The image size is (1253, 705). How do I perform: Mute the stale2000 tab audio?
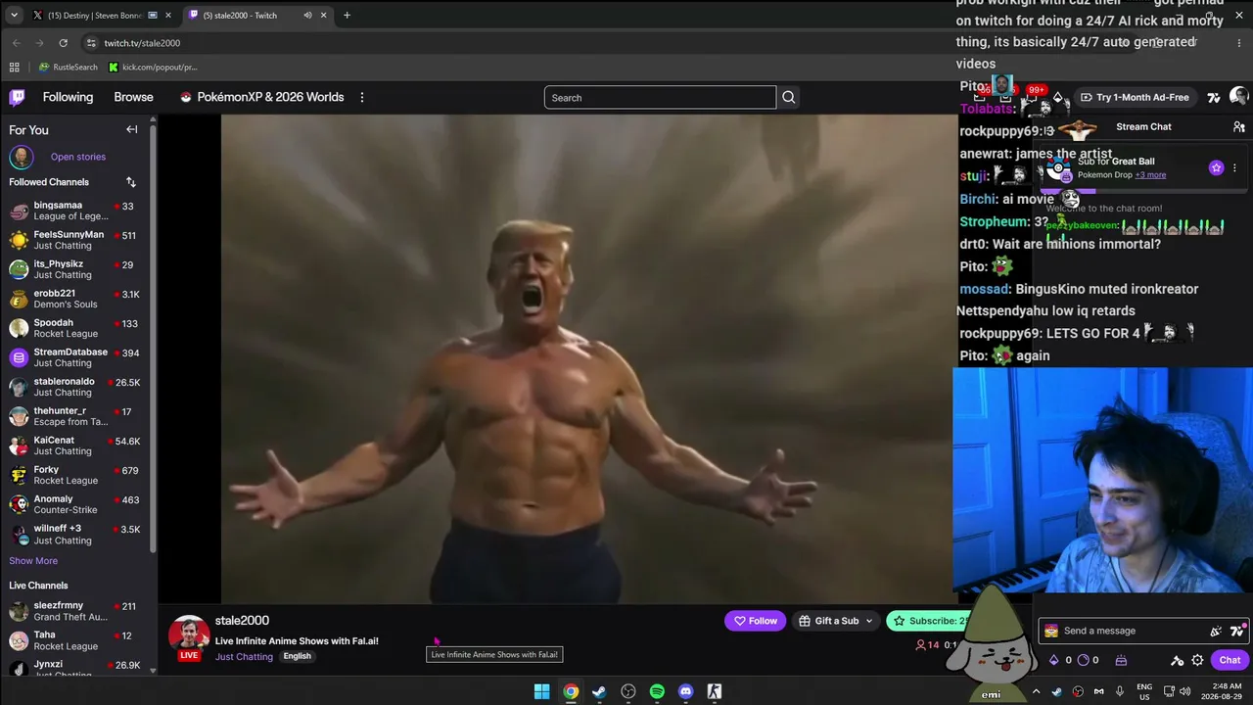point(307,15)
